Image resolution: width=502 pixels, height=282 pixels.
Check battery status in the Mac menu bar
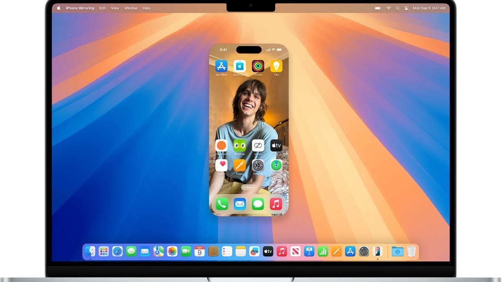378,8
